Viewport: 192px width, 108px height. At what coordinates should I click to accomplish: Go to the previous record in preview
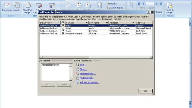click(143, 4)
